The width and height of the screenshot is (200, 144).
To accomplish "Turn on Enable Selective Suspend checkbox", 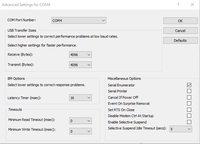I will [x=189, y=122].
